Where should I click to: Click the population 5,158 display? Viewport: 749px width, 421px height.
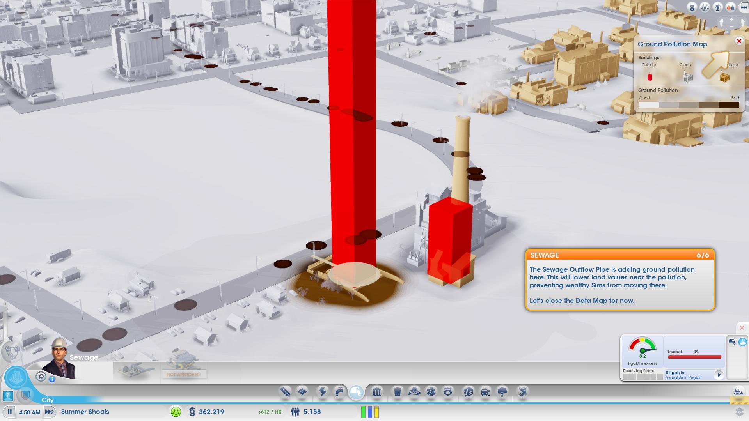306,412
